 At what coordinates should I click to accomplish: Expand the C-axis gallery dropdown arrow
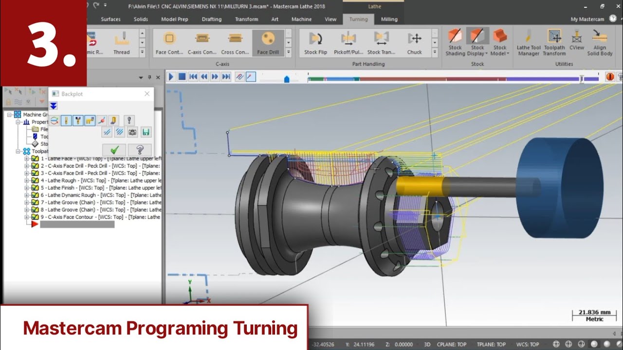click(x=288, y=52)
